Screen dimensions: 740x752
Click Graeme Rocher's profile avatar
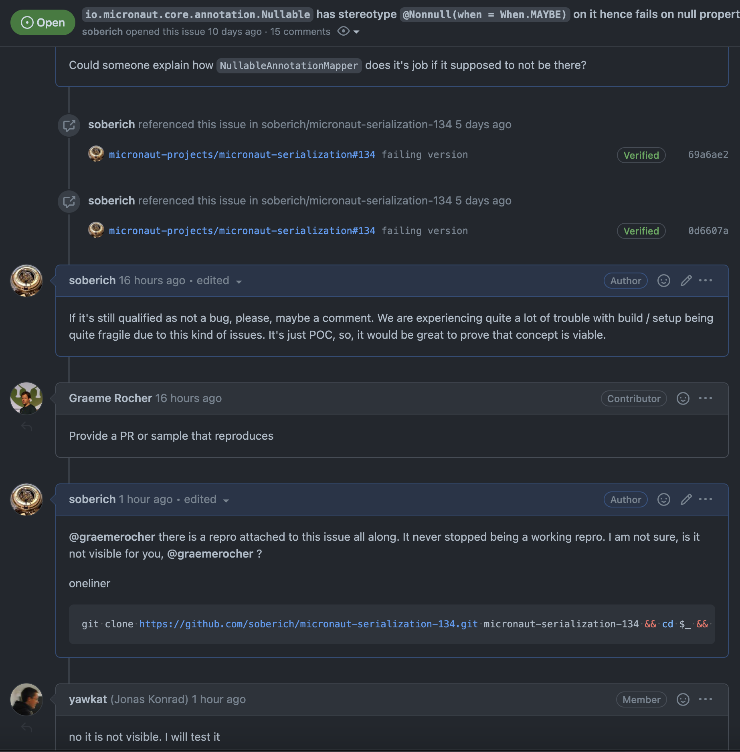26,398
